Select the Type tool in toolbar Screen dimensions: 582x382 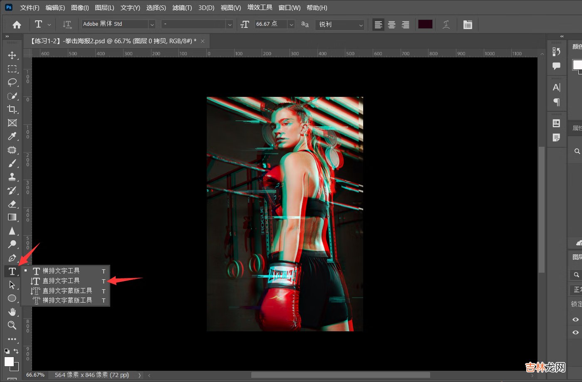[x=12, y=271]
